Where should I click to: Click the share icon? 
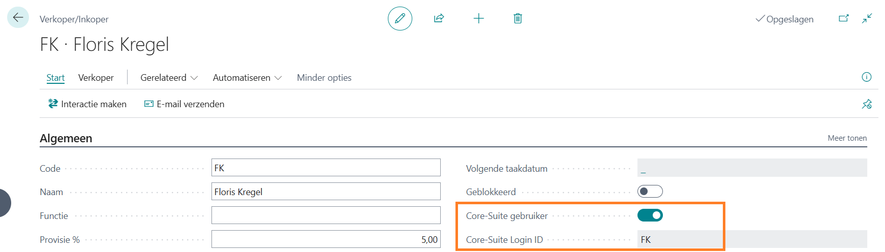pyautogui.click(x=439, y=19)
